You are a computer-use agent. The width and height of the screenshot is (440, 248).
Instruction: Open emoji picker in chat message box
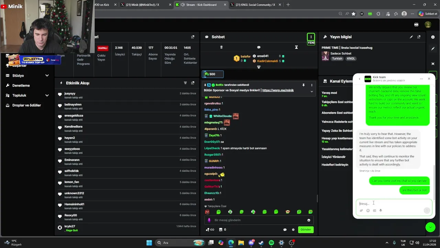(309, 220)
